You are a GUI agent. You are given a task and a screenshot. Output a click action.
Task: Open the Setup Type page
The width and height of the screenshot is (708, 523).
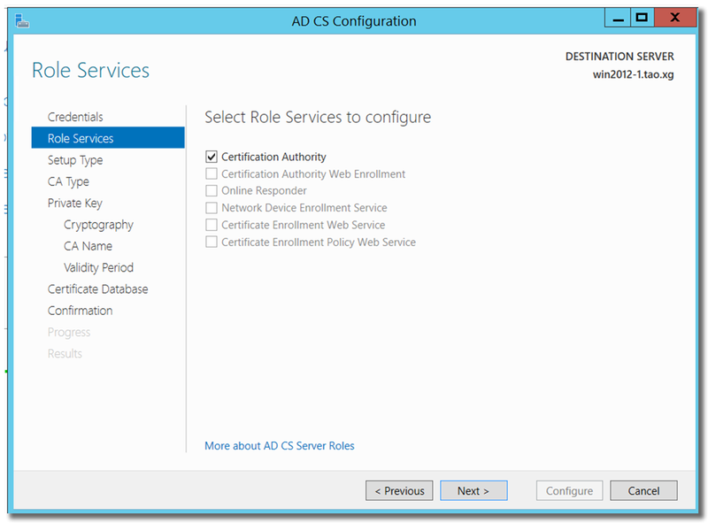coord(75,160)
